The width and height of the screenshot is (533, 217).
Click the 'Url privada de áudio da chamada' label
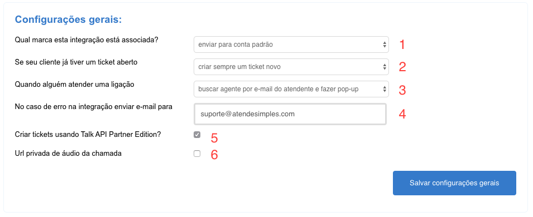[68, 154]
